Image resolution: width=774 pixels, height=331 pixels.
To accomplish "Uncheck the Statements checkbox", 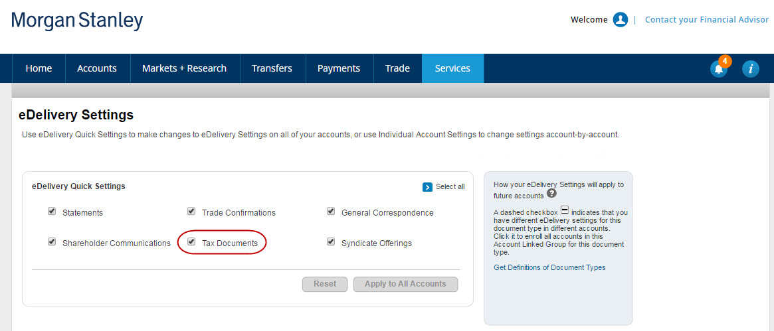I will point(52,212).
